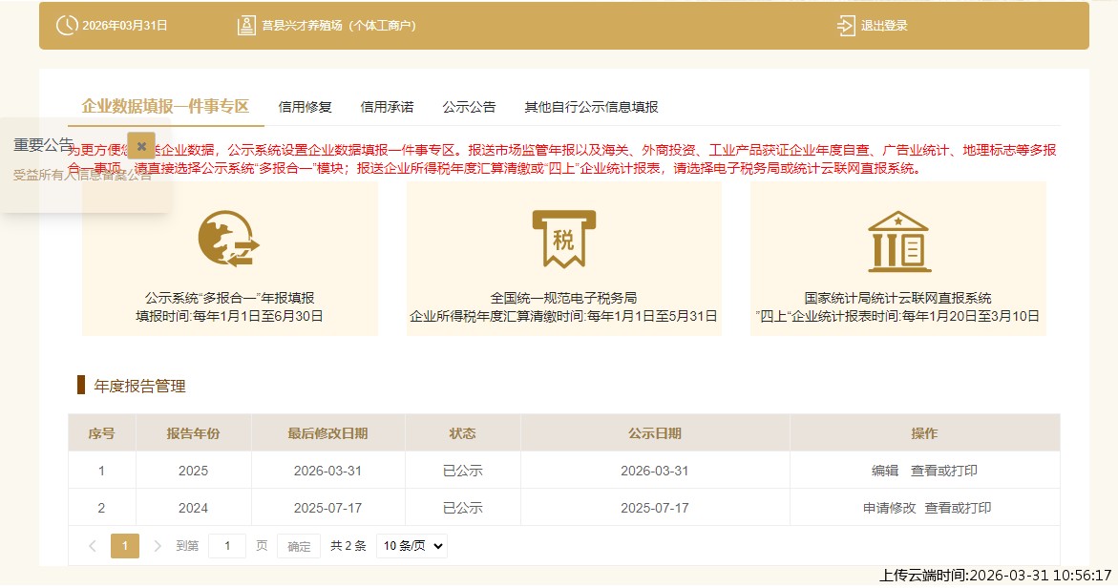Open the 10条/页 page size dropdown

(411, 545)
